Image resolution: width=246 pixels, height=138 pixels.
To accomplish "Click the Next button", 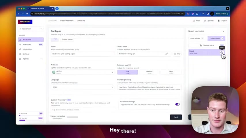I will click(176, 117).
